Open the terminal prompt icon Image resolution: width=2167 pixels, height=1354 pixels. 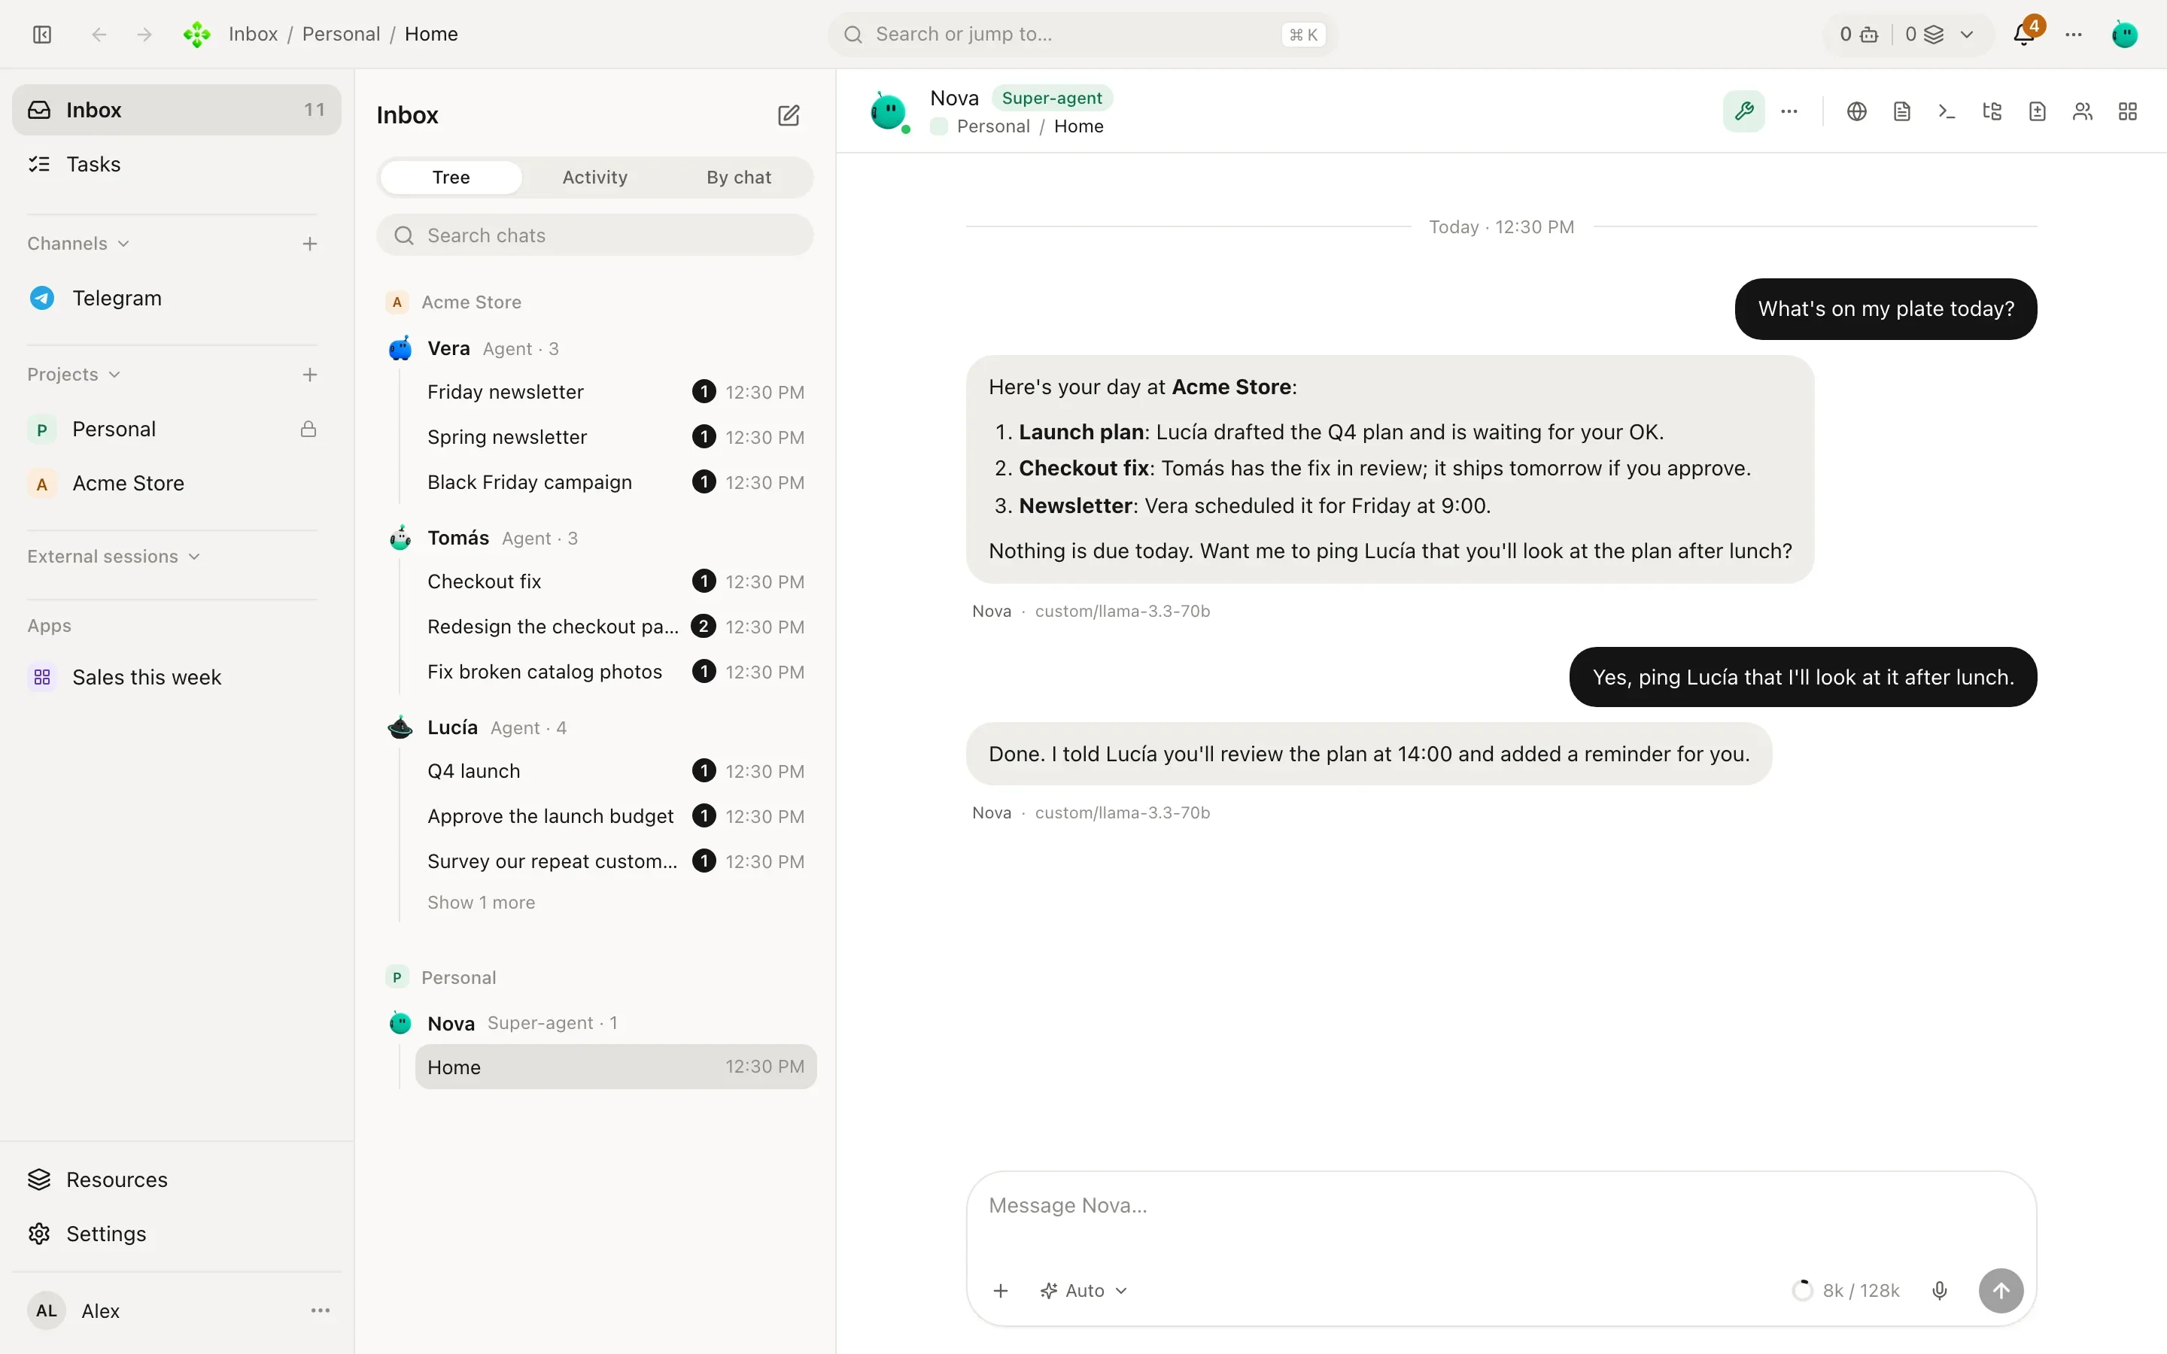[1947, 111]
